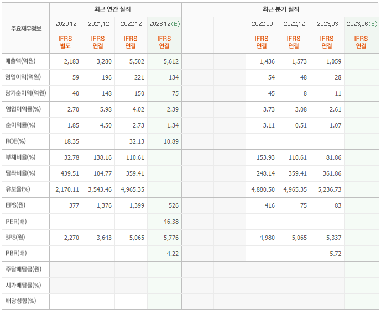The height and width of the screenshot is (311, 381).
Task: Click the ROE(%) row label
Action: click(15, 141)
